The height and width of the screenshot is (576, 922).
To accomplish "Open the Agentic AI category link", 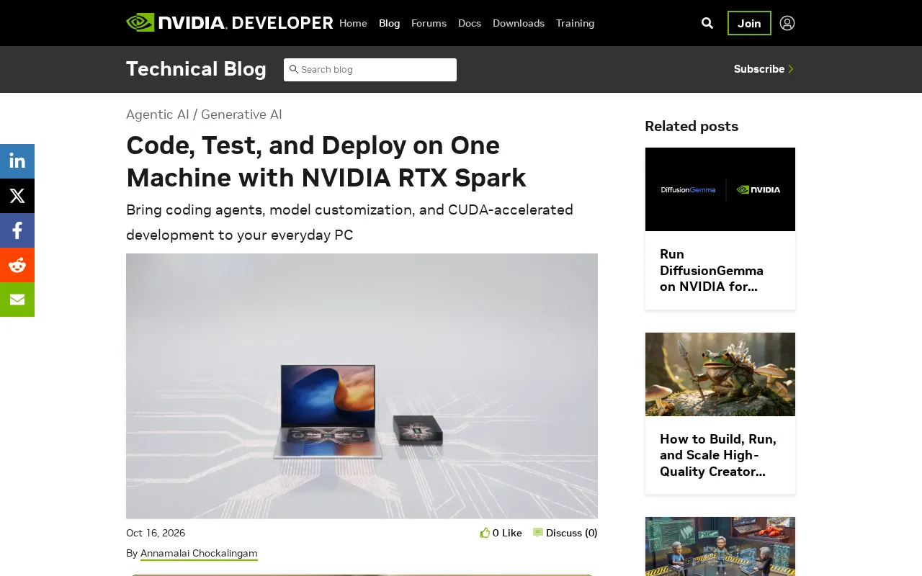I will (x=158, y=114).
